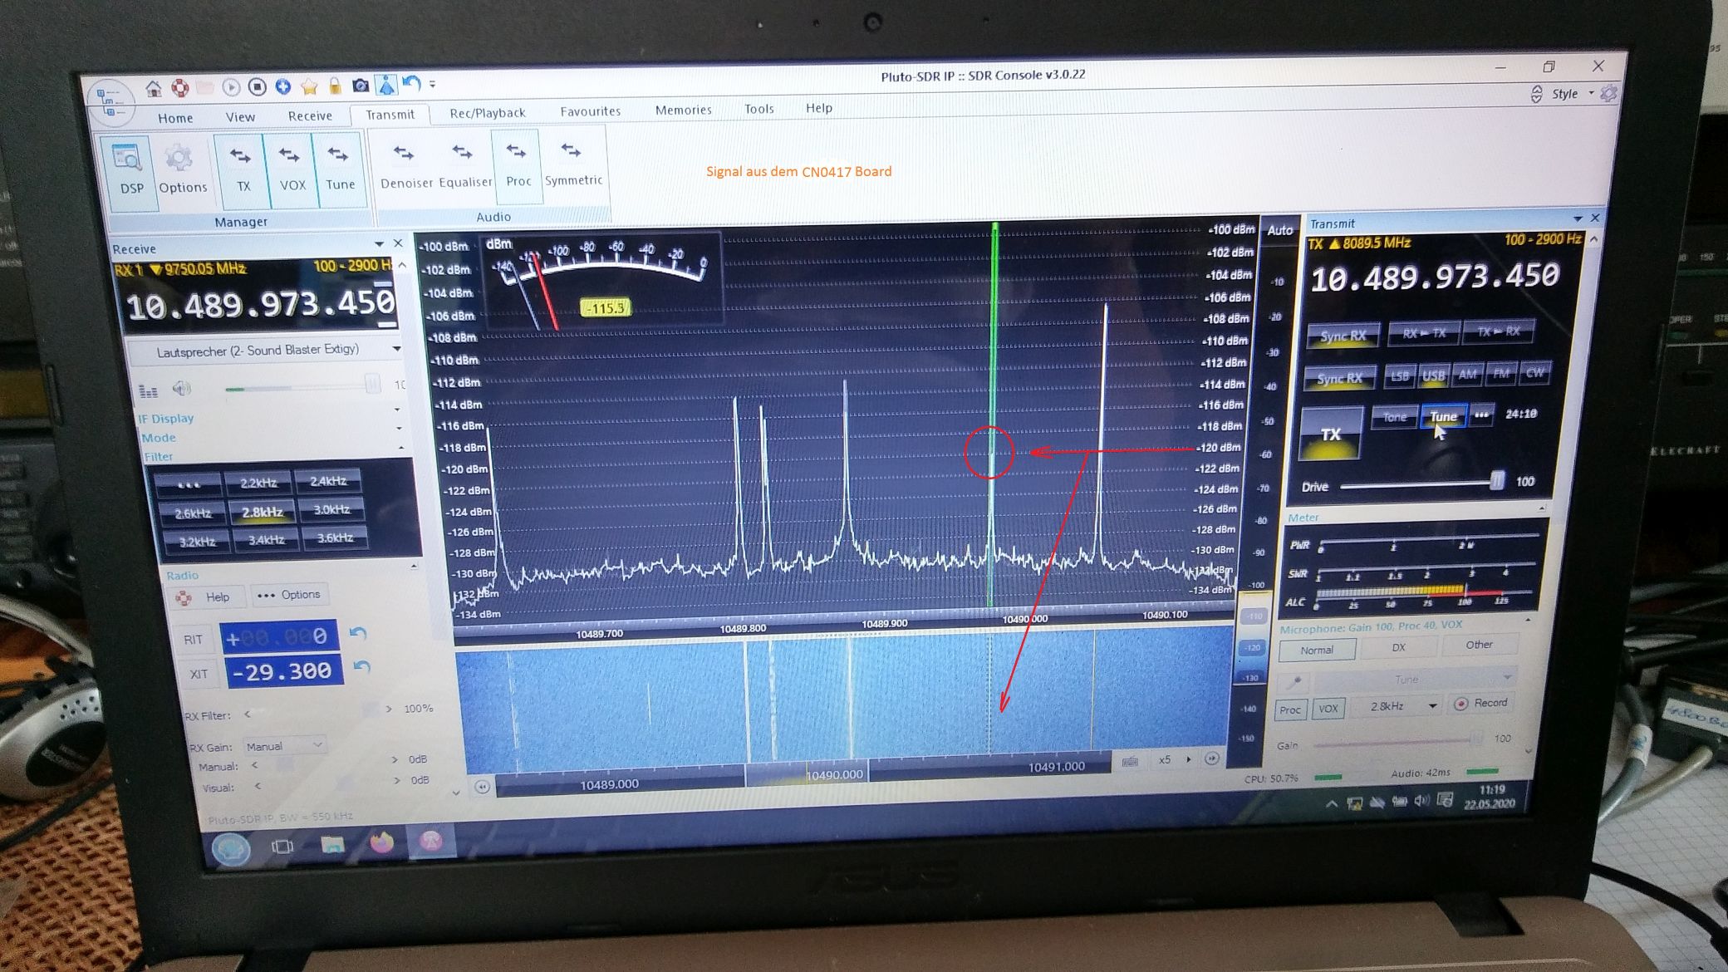Select the 3.0kHz filter button

tap(331, 509)
